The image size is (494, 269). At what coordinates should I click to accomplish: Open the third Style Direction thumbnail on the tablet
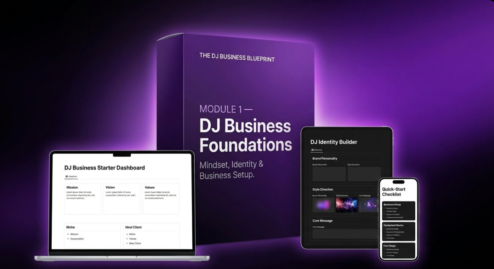369,205
